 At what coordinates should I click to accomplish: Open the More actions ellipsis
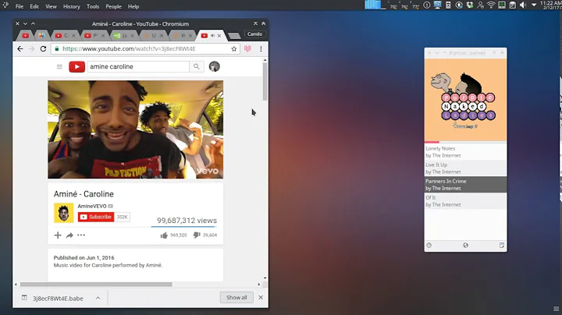coord(81,235)
